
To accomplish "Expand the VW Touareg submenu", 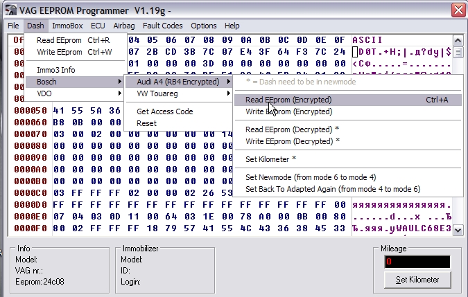I will point(179,93).
